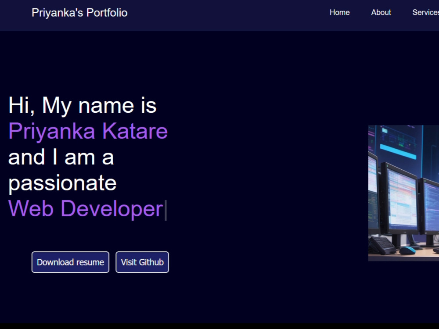Click the computer monitors hero image
This screenshot has width=439, height=329.
tap(403, 193)
